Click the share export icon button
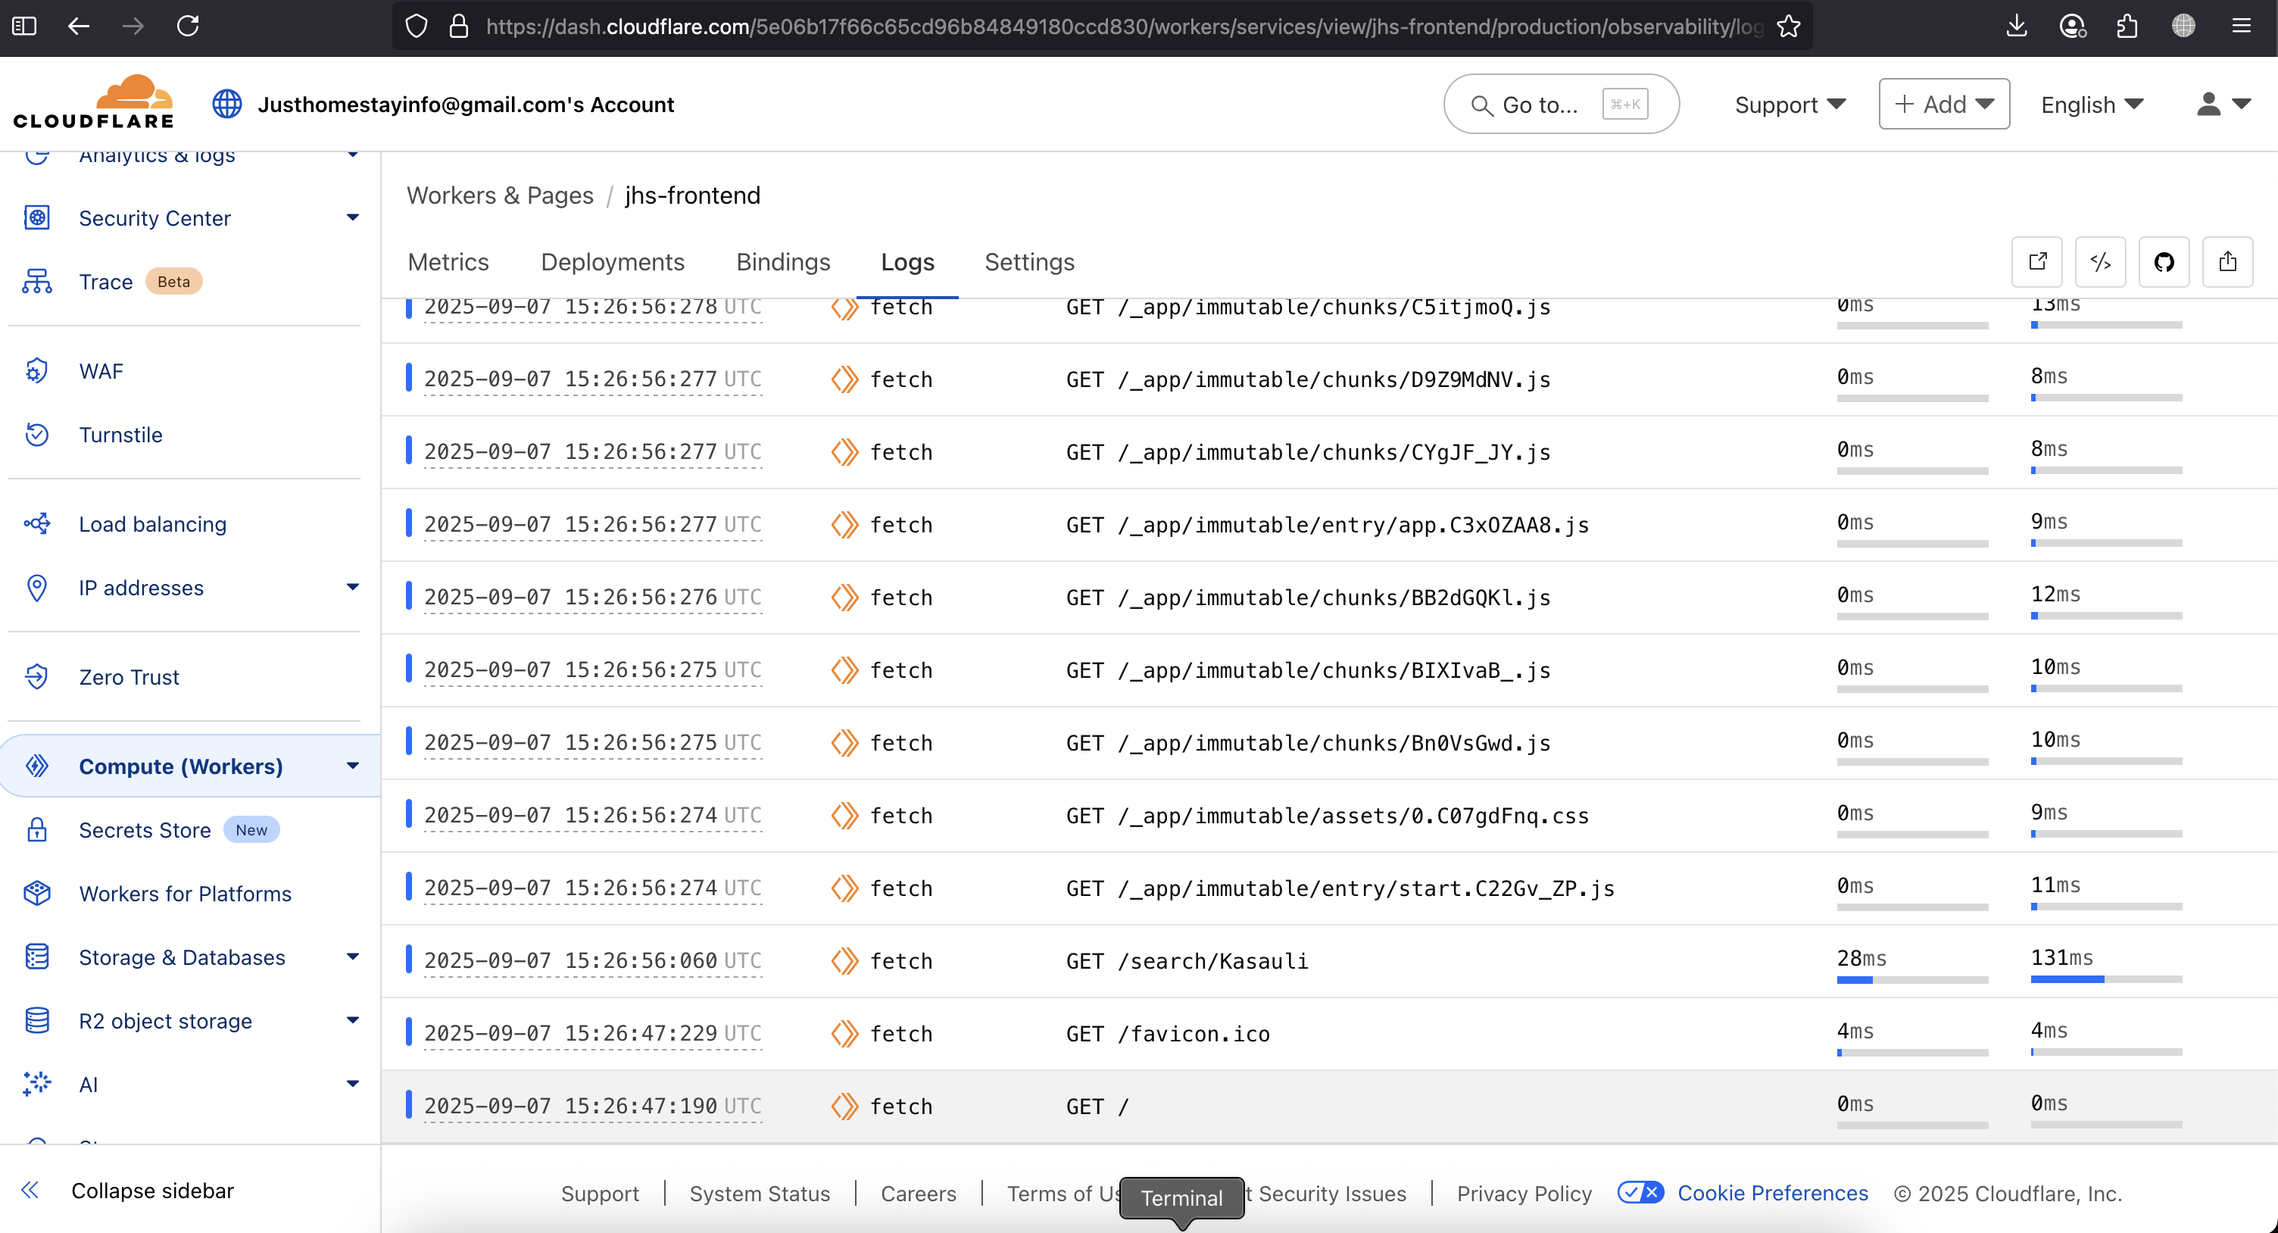 [2227, 262]
